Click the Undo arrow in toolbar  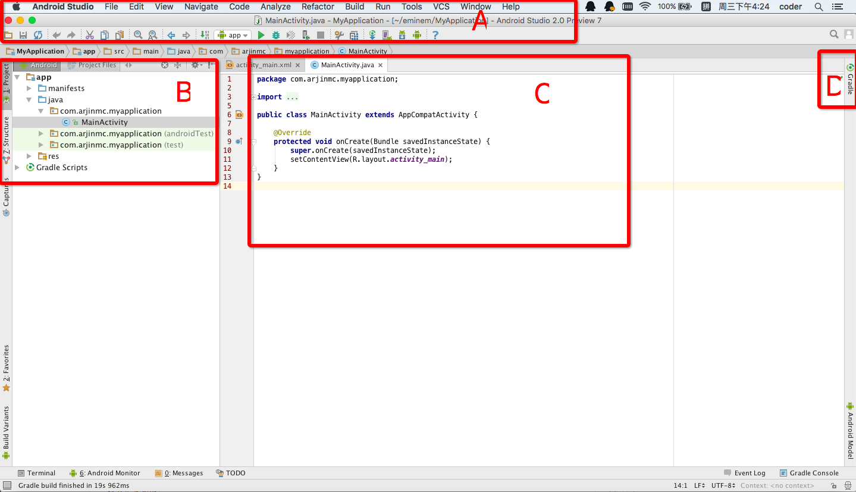click(x=57, y=36)
